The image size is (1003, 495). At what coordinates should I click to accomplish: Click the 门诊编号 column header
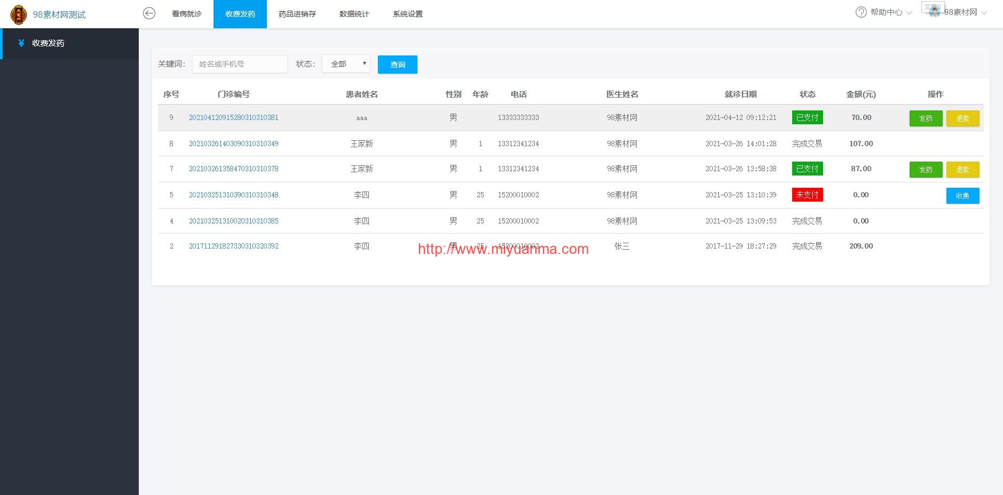(234, 94)
